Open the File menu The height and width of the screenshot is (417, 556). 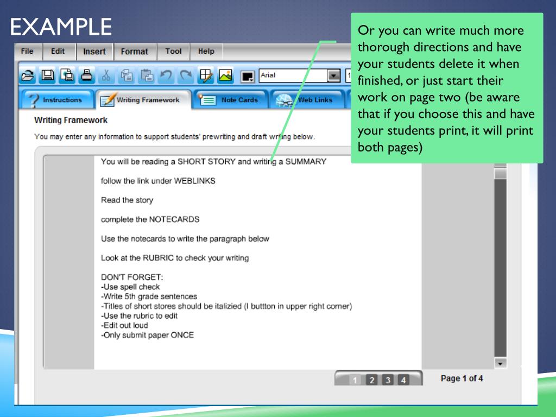[x=27, y=52]
